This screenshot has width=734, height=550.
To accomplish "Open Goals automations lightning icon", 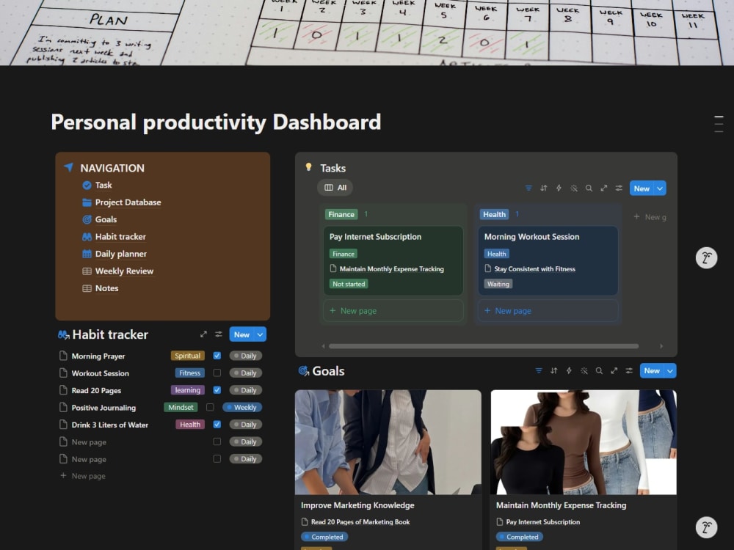I will 569,370.
